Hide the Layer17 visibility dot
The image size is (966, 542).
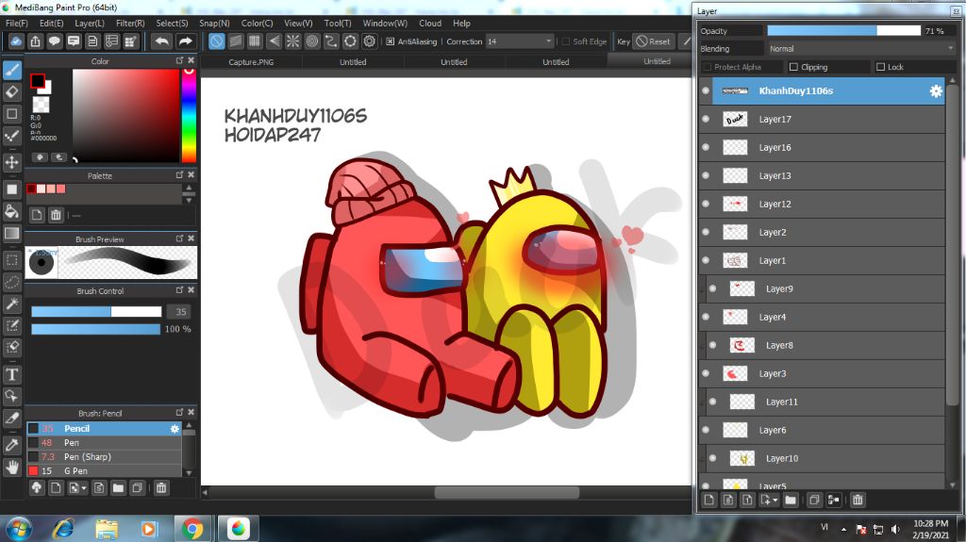click(706, 119)
